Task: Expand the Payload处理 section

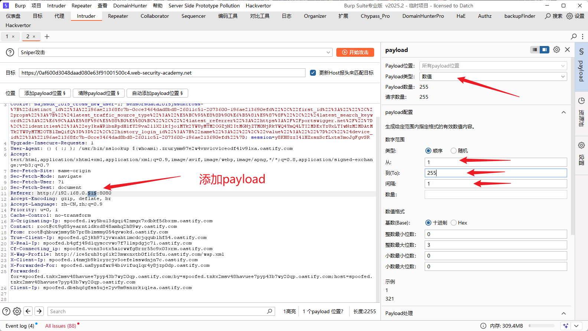Action: pyautogui.click(x=563, y=313)
